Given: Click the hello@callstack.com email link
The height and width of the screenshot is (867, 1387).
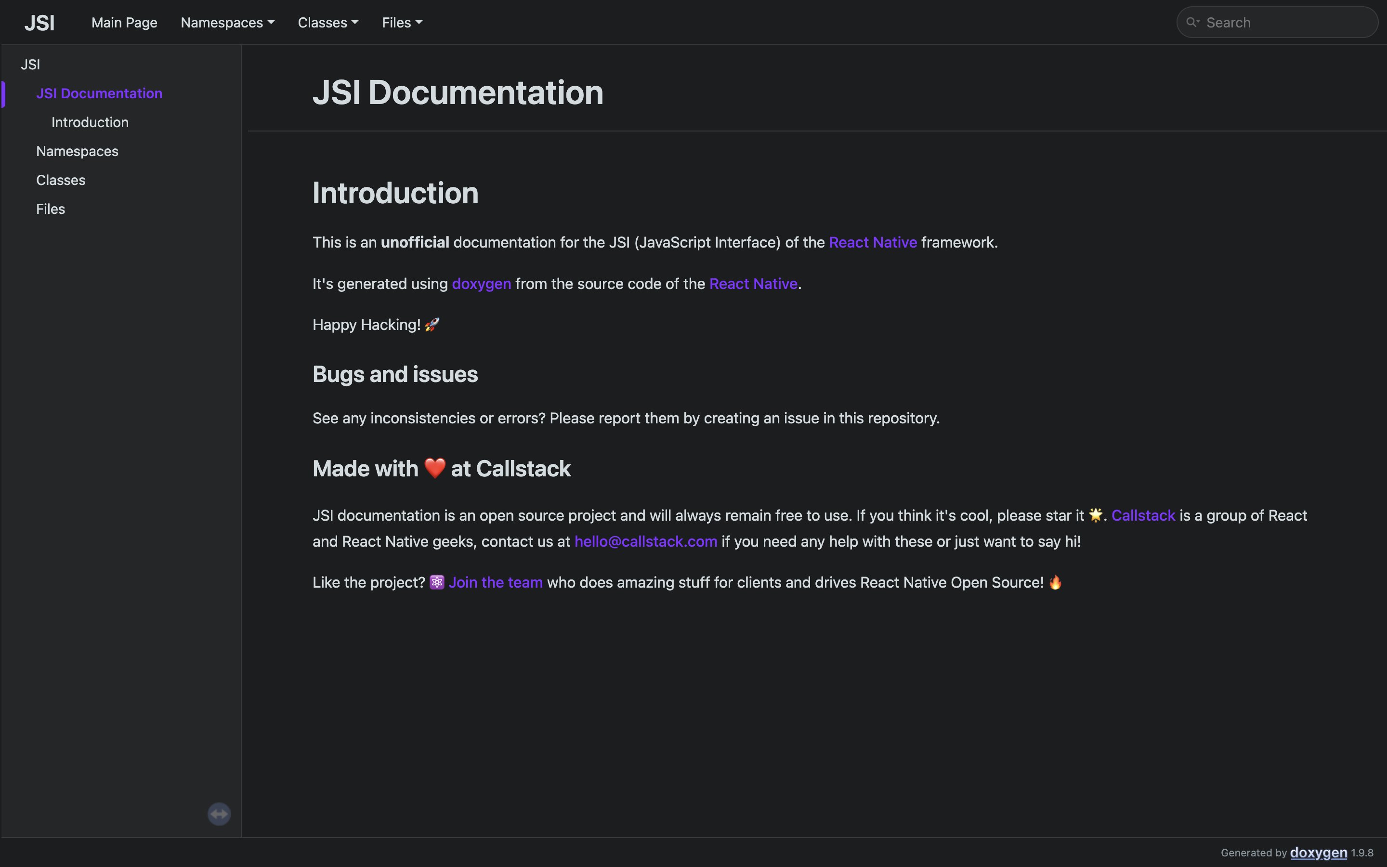Looking at the screenshot, I should (646, 542).
